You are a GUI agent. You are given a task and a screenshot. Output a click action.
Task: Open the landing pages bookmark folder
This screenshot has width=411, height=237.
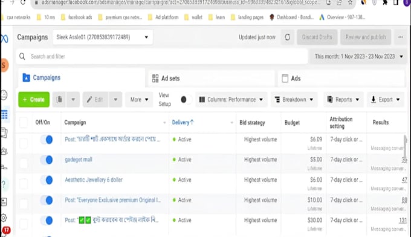tap(247, 18)
